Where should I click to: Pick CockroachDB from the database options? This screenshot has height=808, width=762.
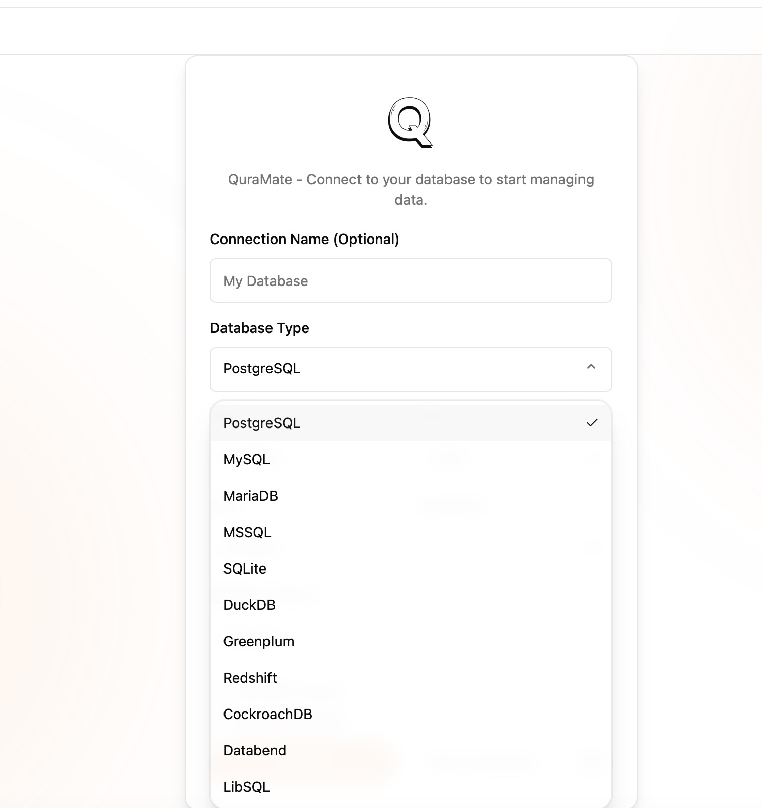click(x=267, y=714)
